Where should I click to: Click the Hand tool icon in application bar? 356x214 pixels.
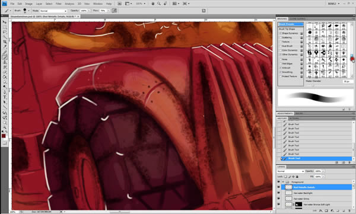tap(153, 4)
